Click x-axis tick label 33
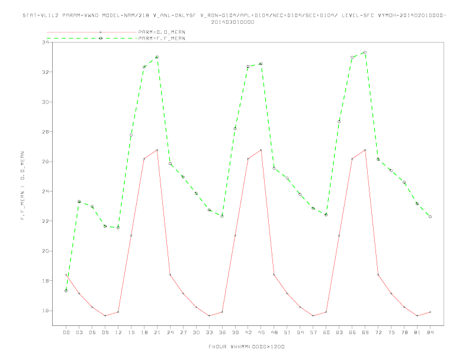The height and width of the screenshot is (362, 469). (209, 332)
